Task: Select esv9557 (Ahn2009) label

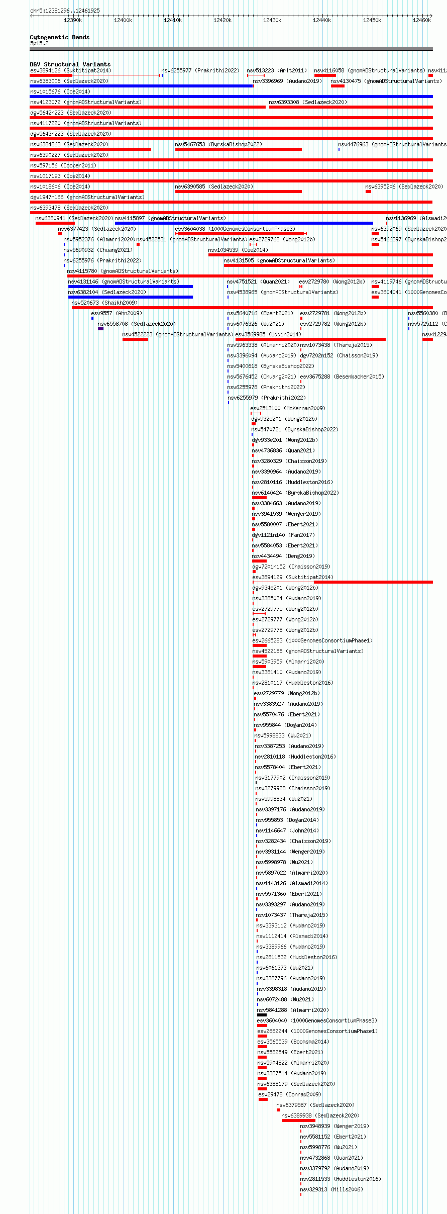Action: (x=117, y=313)
